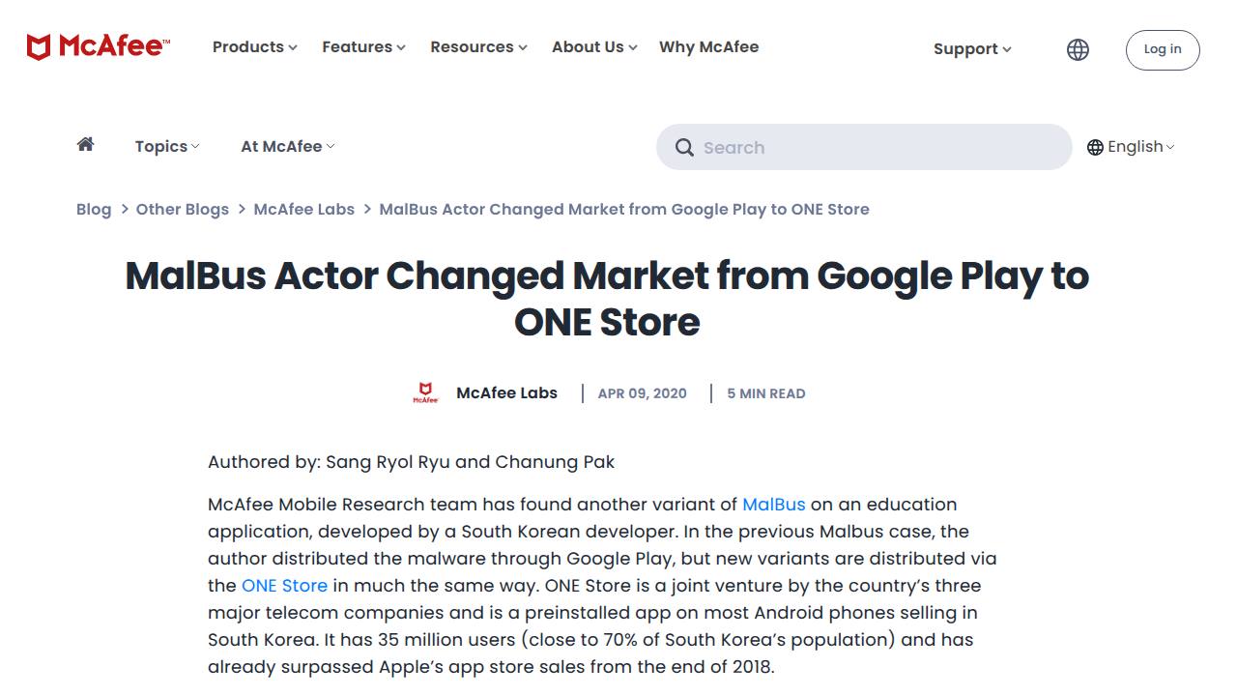Click the APR 09, 2020 date

pyautogui.click(x=643, y=393)
